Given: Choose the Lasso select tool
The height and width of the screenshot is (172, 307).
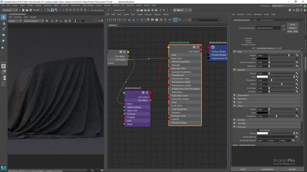Looking at the screenshot, I should pos(3,23).
